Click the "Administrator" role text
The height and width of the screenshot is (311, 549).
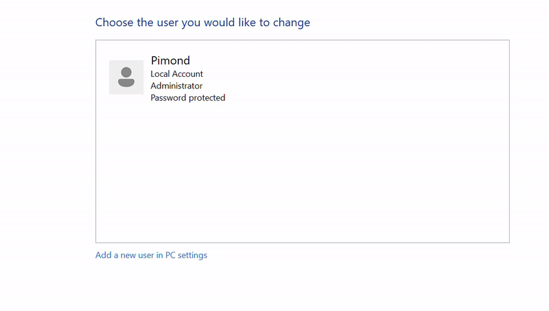coord(176,86)
